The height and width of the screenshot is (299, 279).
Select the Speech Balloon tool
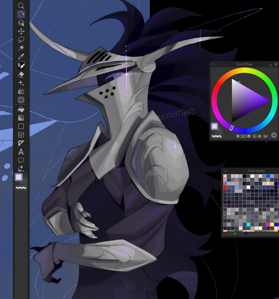tap(21, 160)
